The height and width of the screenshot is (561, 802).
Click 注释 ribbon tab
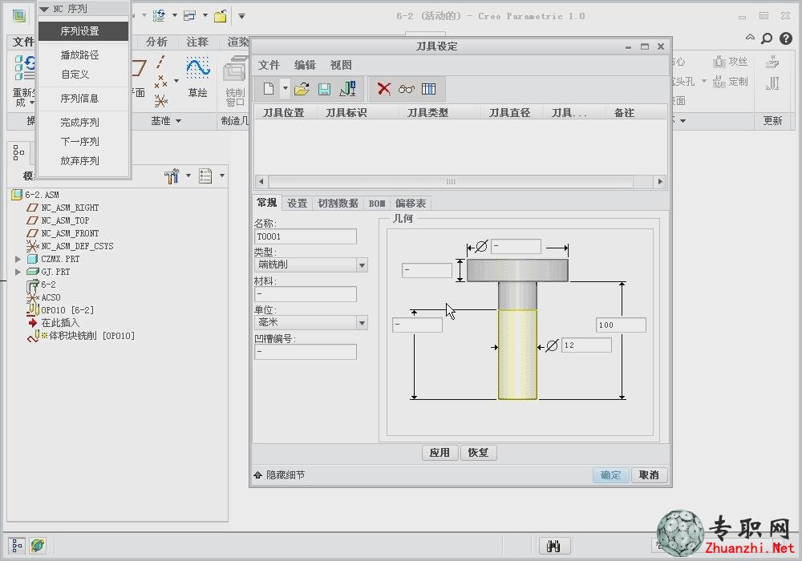coord(197,42)
